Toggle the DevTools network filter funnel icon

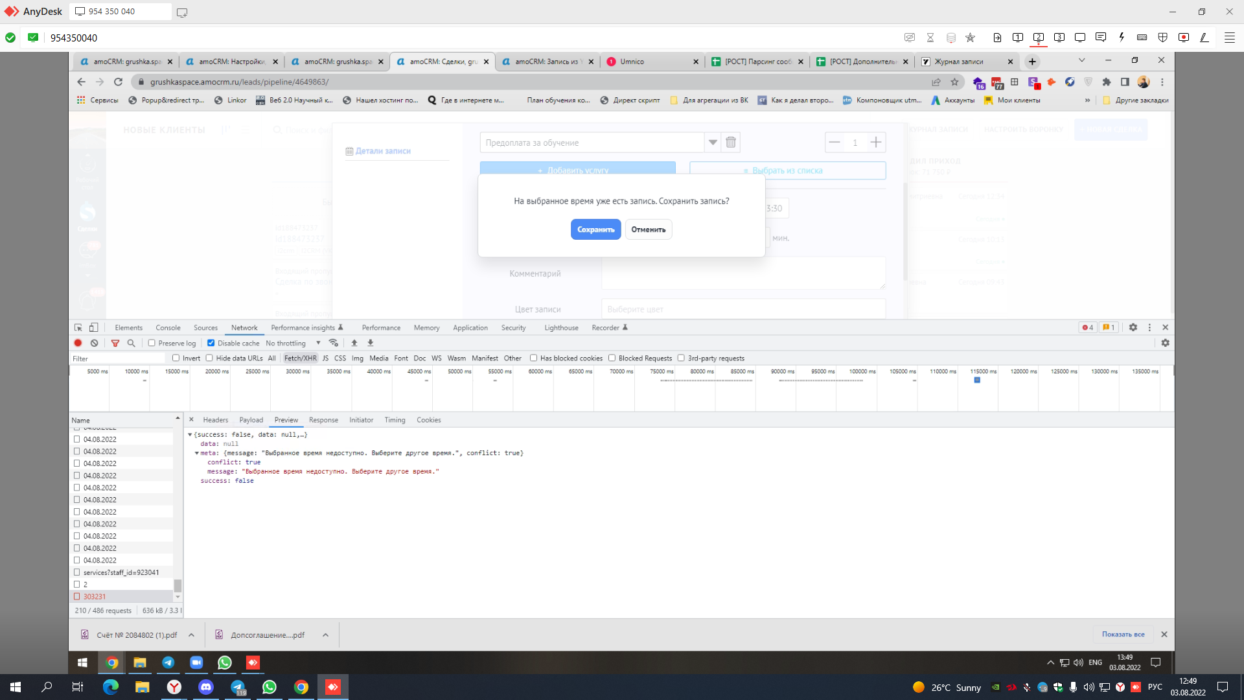point(115,343)
